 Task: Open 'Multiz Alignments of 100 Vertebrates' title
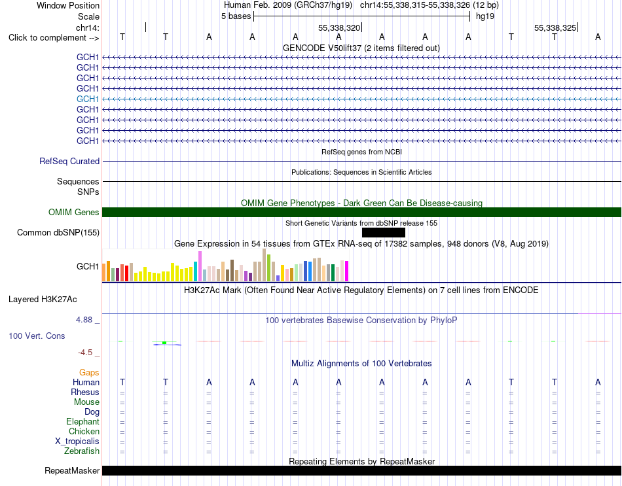361,364
